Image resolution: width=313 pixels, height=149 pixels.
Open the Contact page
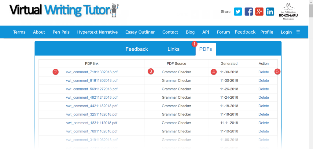[170, 32]
